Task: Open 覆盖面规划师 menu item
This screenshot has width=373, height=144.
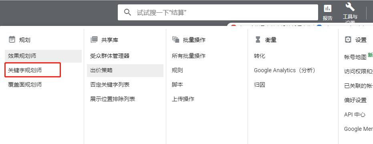Action: [25, 85]
